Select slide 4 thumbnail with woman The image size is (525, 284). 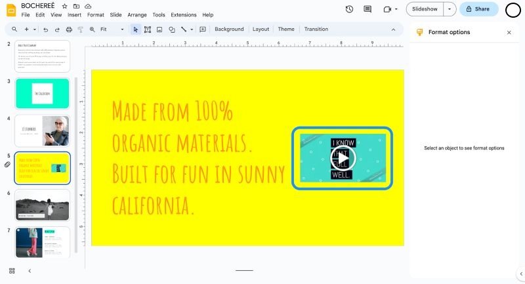(42, 131)
